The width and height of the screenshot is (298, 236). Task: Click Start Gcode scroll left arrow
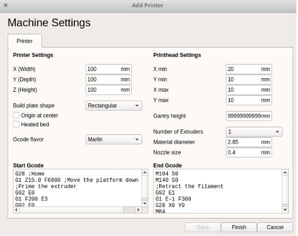pyautogui.click(x=16, y=210)
